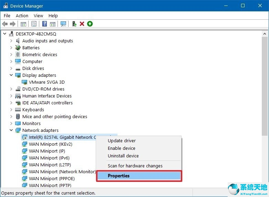Collapse the Display adapters node
Image resolution: width=269 pixels, height=197 pixels.
pos(11,75)
